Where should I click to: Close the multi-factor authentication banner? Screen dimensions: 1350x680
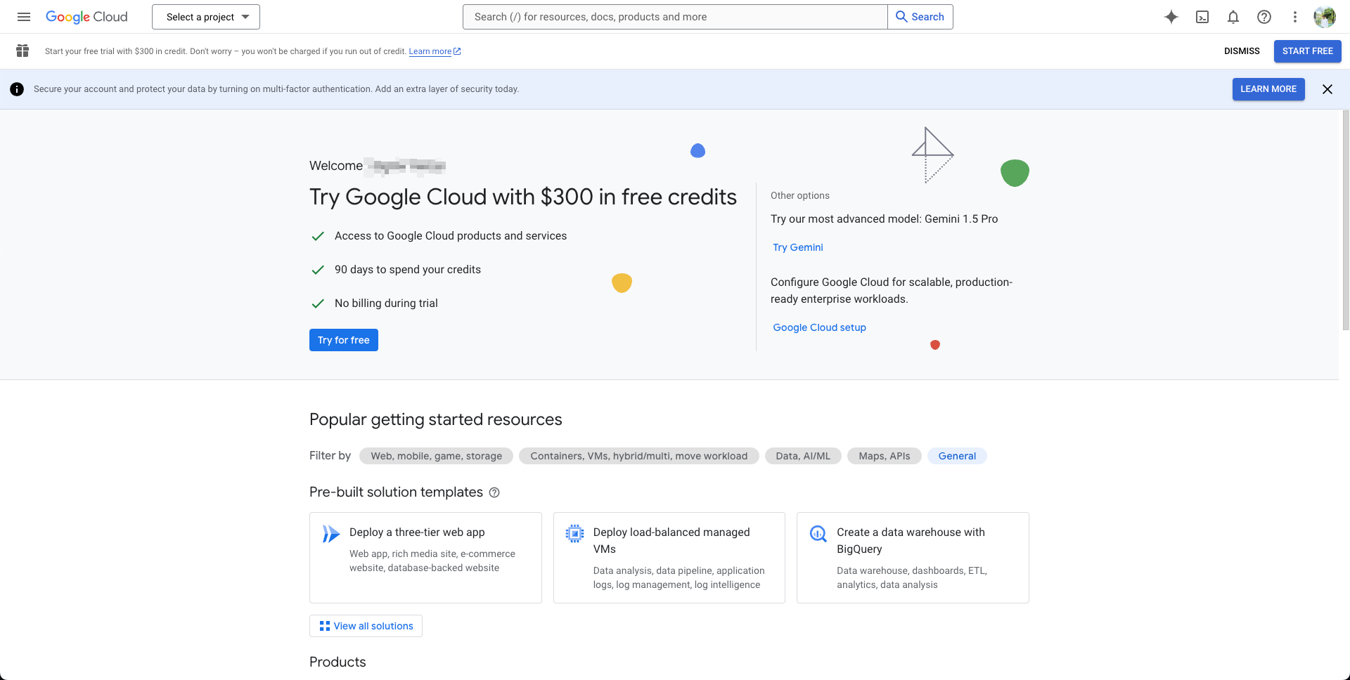click(1327, 89)
